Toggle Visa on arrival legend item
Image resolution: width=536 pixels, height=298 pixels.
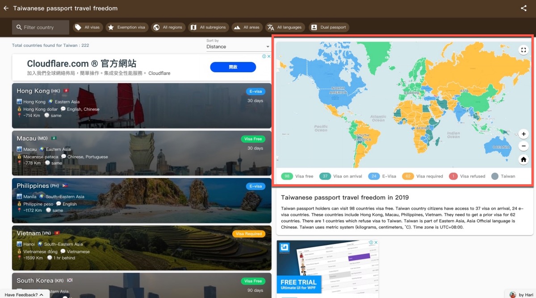pyautogui.click(x=341, y=176)
